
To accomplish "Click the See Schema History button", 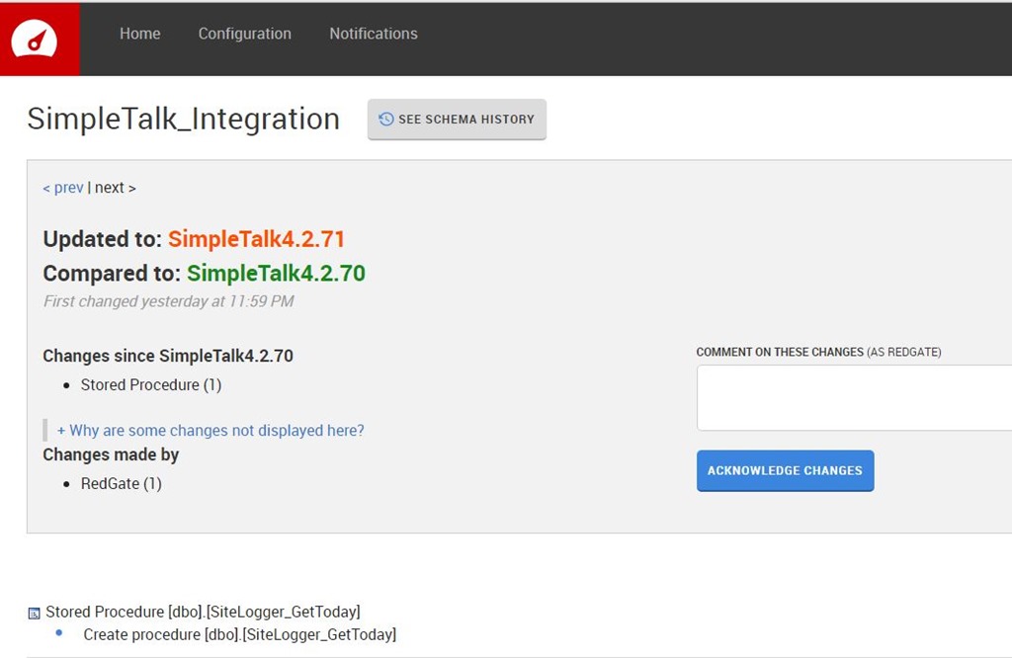I will coord(457,120).
